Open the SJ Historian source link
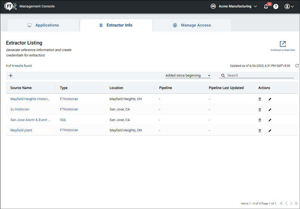The height and width of the screenshot is (209, 300). coord(20,109)
